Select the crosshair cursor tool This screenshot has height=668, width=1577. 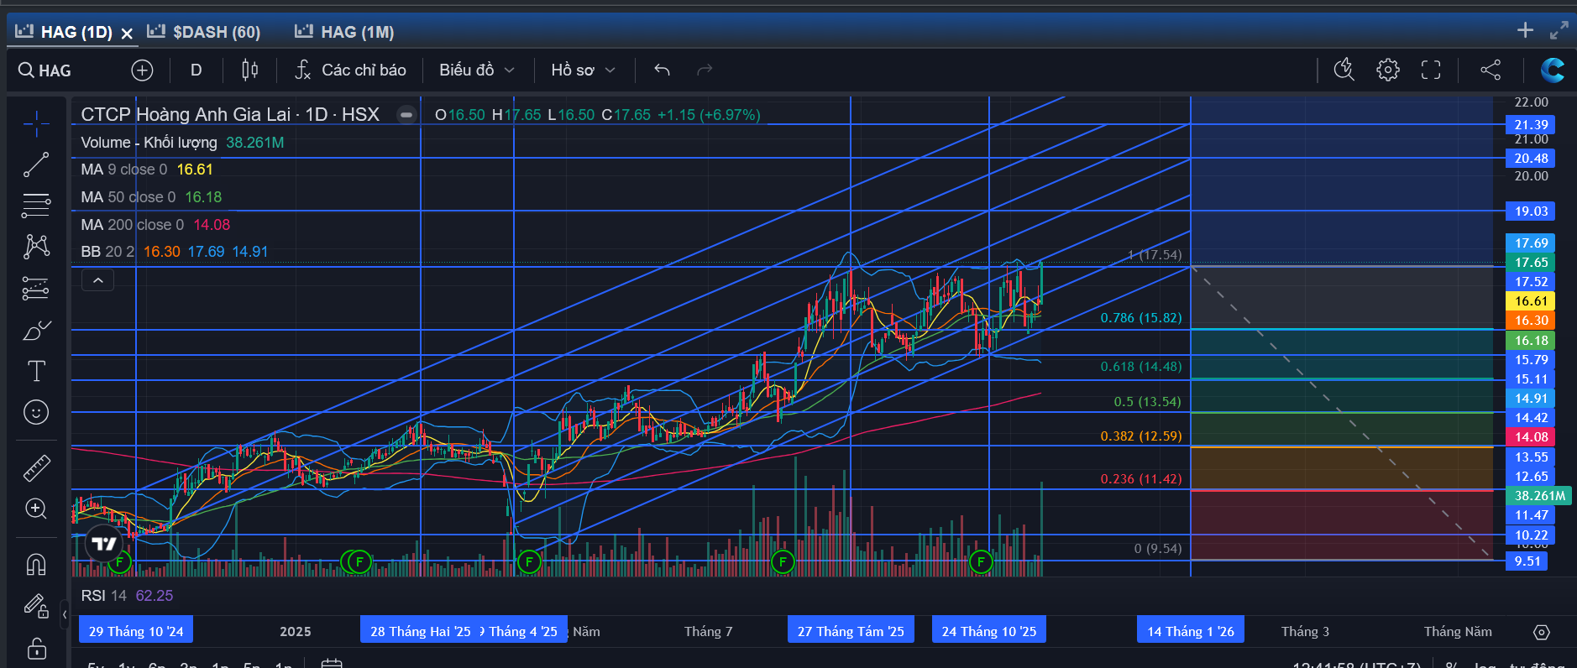pos(36,124)
